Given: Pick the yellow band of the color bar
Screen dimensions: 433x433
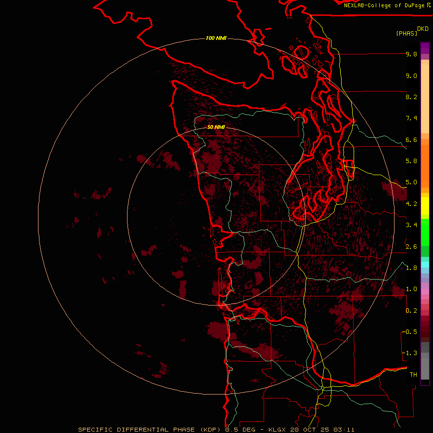Looking at the screenshot, I should (x=425, y=206).
